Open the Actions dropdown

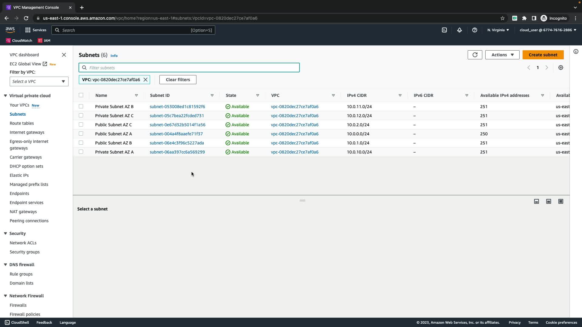[502, 55]
